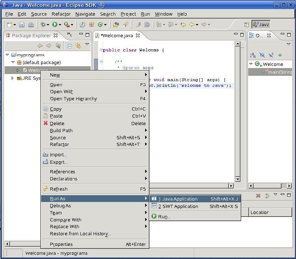The width and height of the screenshot is (296, 259).
Task: Collapse the (default package) tree node
Action: [x=13, y=62]
